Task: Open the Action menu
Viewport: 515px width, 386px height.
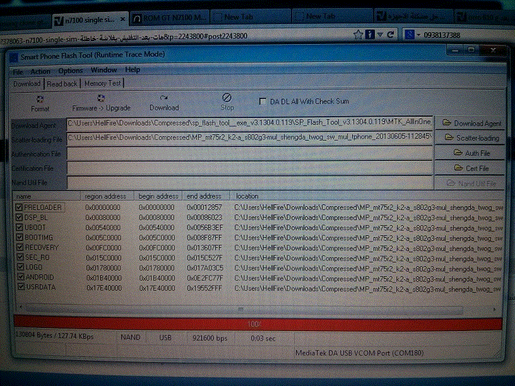Action: pyautogui.click(x=40, y=71)
